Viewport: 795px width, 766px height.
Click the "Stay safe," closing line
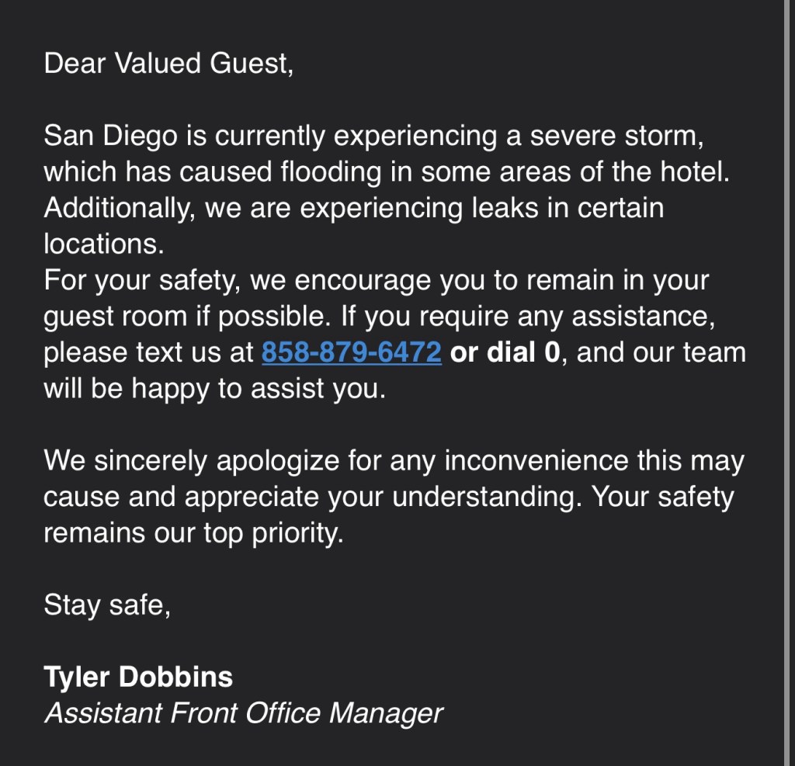107,604
